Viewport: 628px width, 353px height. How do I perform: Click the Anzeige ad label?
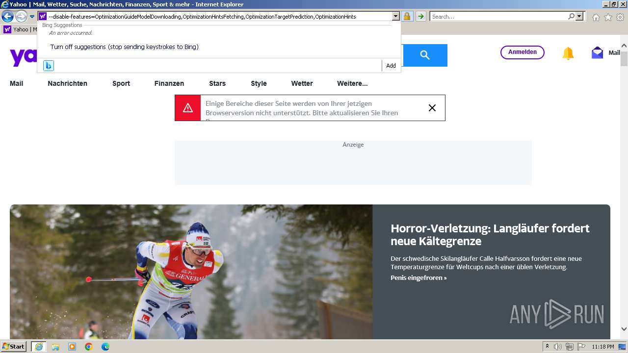353,145
